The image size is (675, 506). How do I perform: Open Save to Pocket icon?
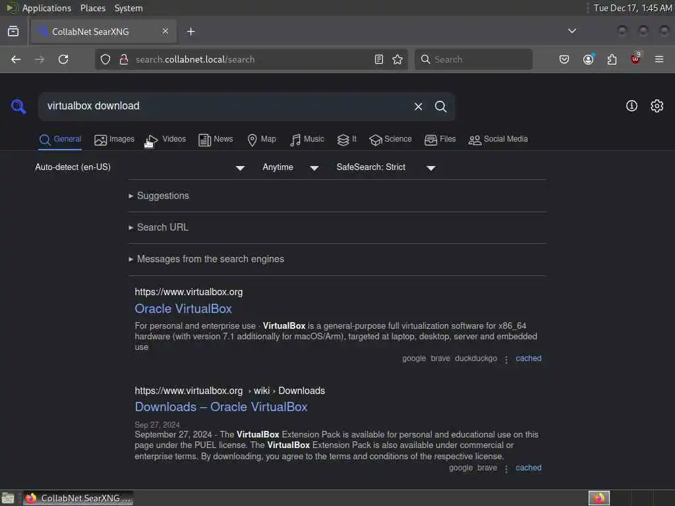564,59
